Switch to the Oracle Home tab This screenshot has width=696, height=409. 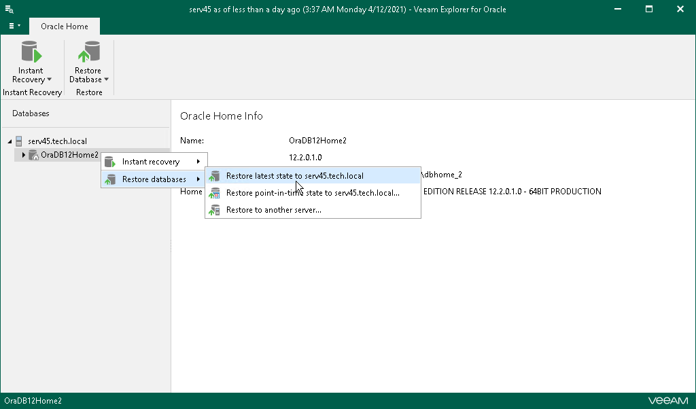coord(64,26)
